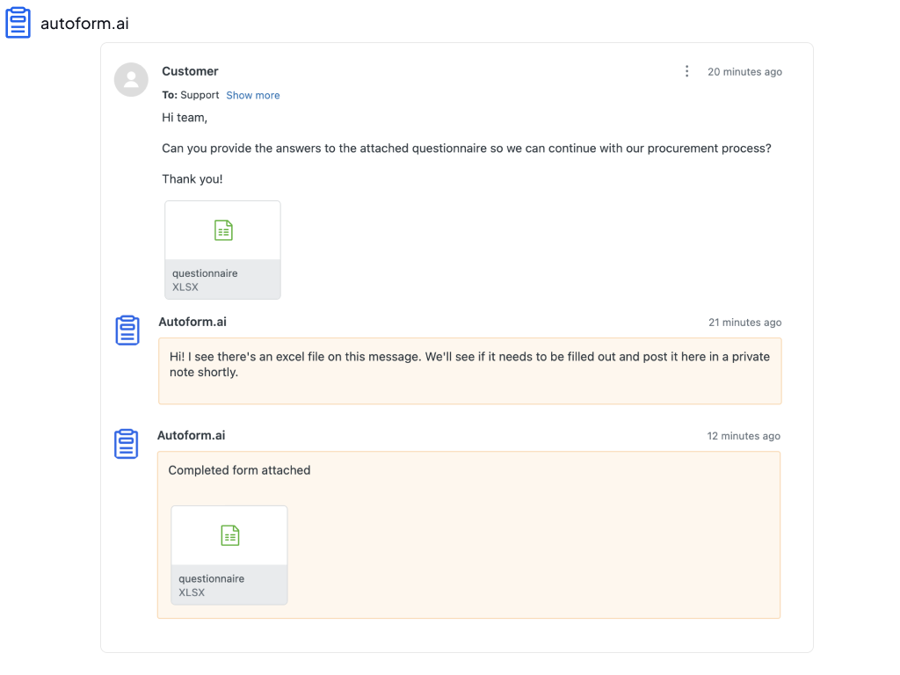The image size is (900, 675).
Task: Expand recipients with Show more link
Action: point(252,95)
